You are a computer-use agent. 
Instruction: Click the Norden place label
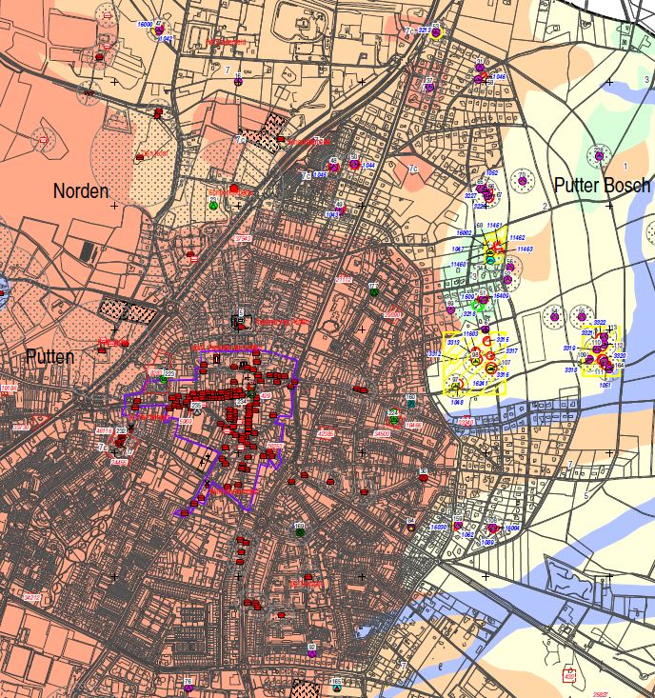pyautogui.click(x=81, y=190)
